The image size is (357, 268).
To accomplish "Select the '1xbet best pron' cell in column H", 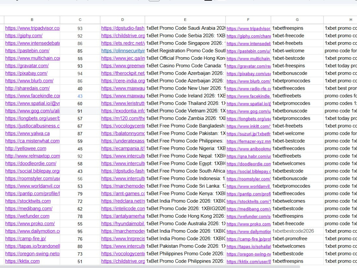I will pyautogui.click(x=340, y=88).
